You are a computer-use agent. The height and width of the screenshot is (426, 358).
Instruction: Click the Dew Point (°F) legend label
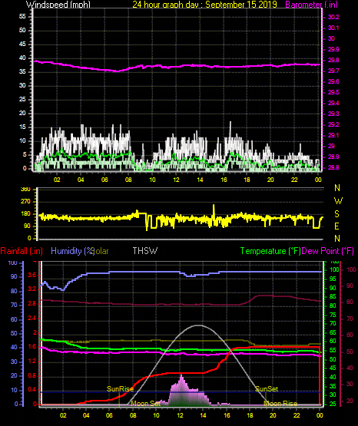[x=328, y=251]
